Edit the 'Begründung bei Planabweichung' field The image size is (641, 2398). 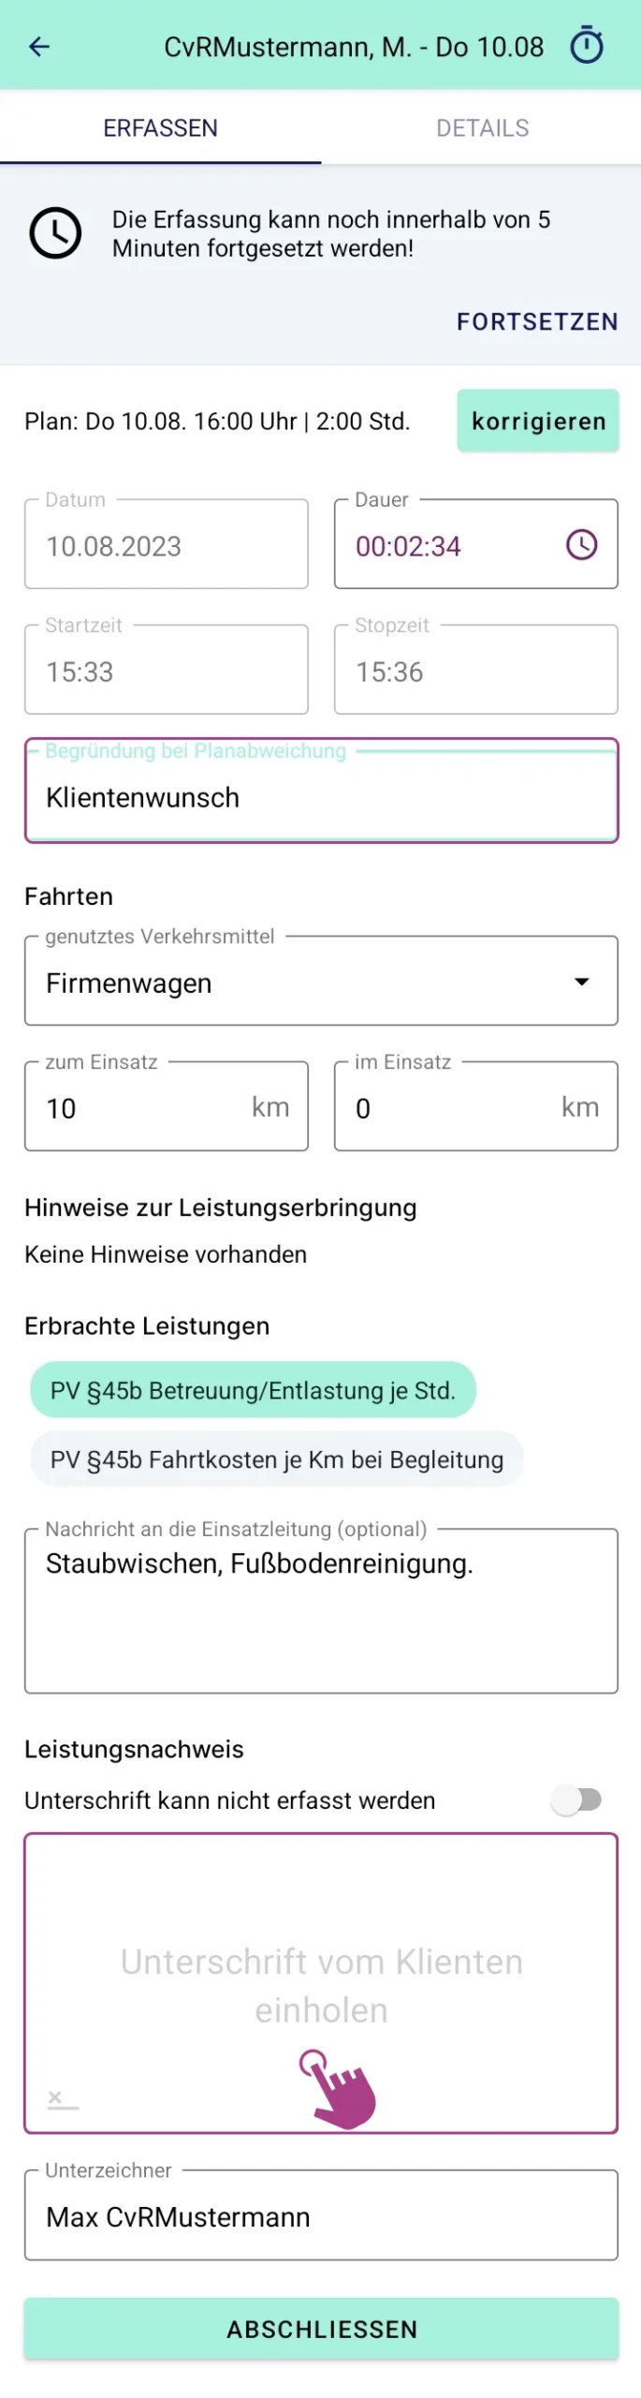click(x=321, y=797)
